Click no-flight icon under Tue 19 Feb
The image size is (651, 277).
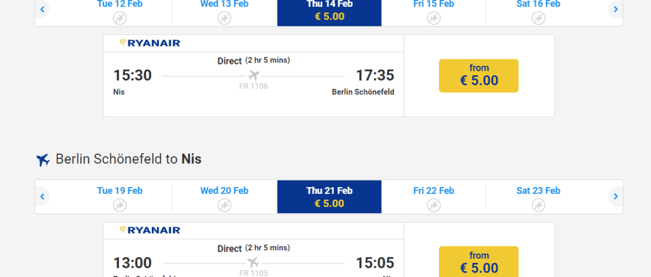(x=119, y=205)
